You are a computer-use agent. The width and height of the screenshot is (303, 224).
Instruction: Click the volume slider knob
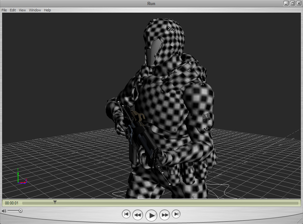point(21,211)
